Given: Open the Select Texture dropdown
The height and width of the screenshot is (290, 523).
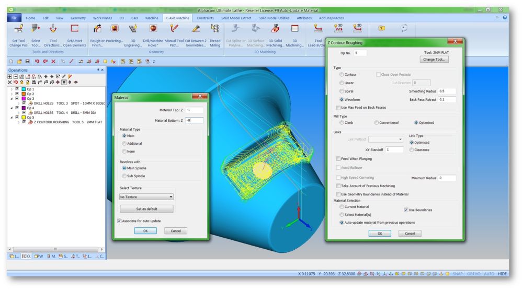Looking at the screenshot, I should click(x=146, y=197).
